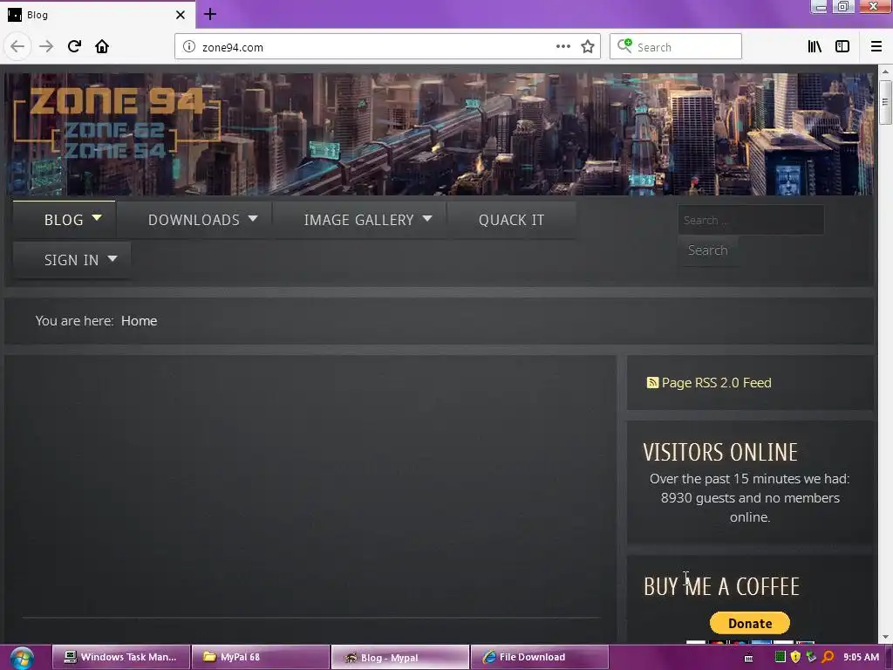Show site information icon in address bar
The image size is (893, 670).
(189, 47)
